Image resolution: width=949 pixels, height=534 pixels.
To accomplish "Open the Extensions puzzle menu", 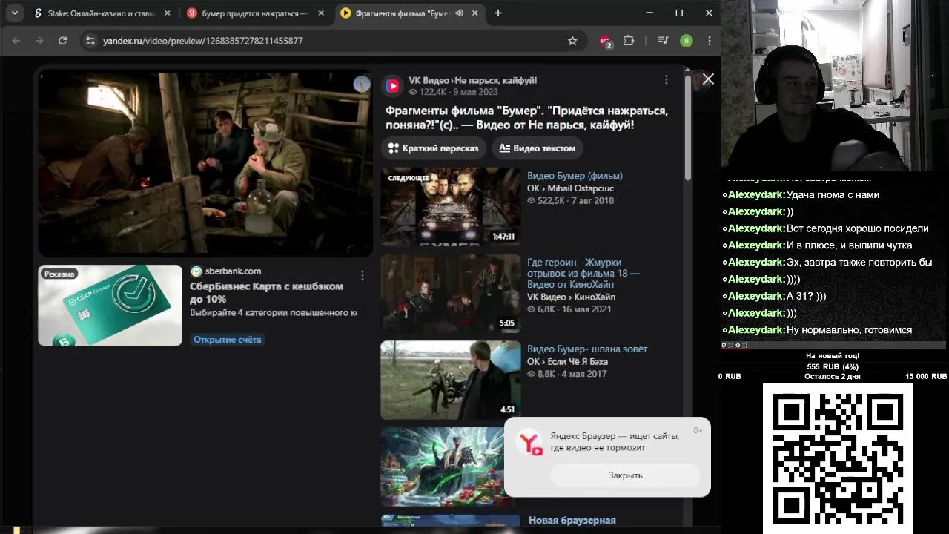I will 629,41.
